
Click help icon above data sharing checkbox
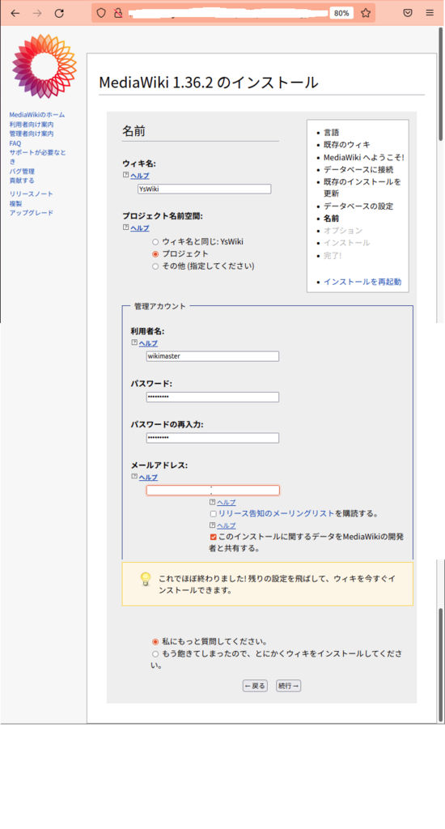tap(213, 525)
